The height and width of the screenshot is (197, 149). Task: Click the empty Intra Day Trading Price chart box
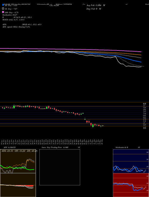click(x=60, y=167)
